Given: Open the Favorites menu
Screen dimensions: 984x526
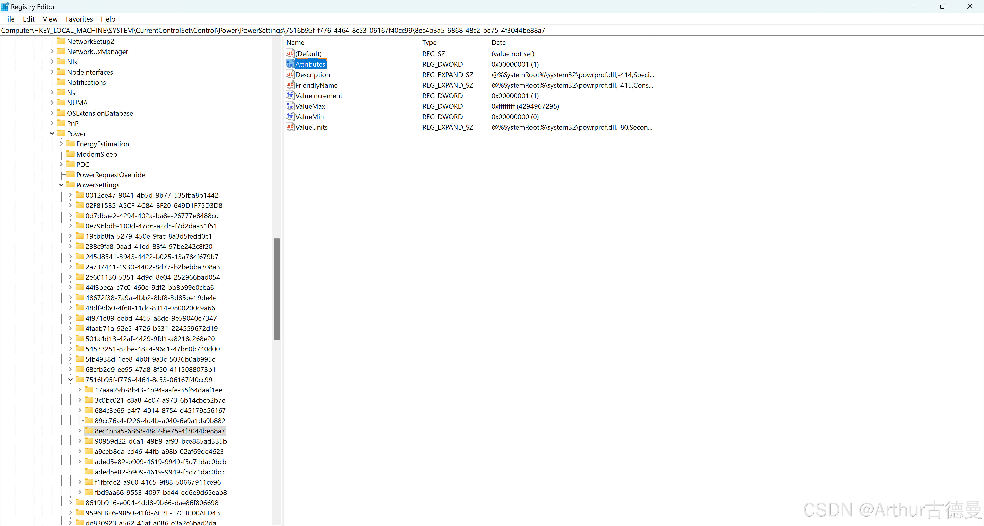Looking at the screenshot, I should pos(79,19).
